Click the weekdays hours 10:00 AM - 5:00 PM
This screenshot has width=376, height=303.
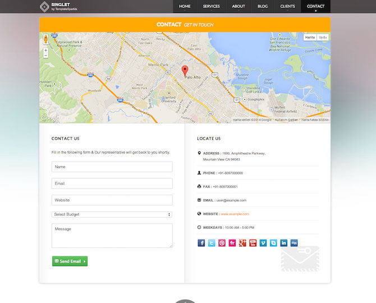click(240, 227)
